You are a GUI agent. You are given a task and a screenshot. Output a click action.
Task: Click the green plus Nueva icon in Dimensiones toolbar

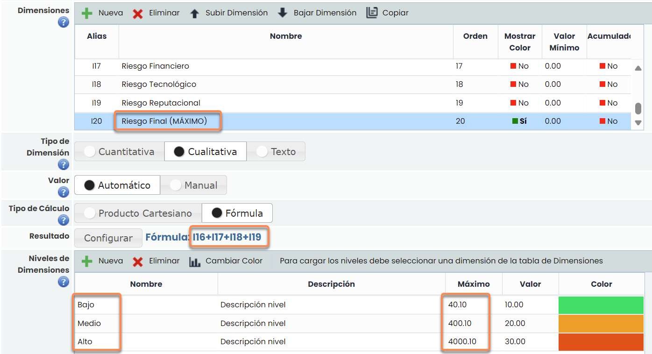pyautogui.click(x=87, y=13)
